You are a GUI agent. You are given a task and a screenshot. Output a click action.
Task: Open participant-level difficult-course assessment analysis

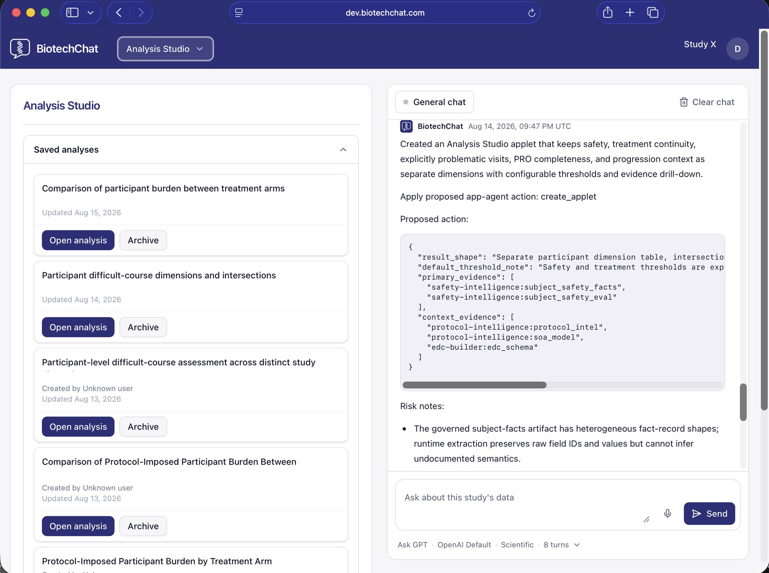(x=78, y=427)
